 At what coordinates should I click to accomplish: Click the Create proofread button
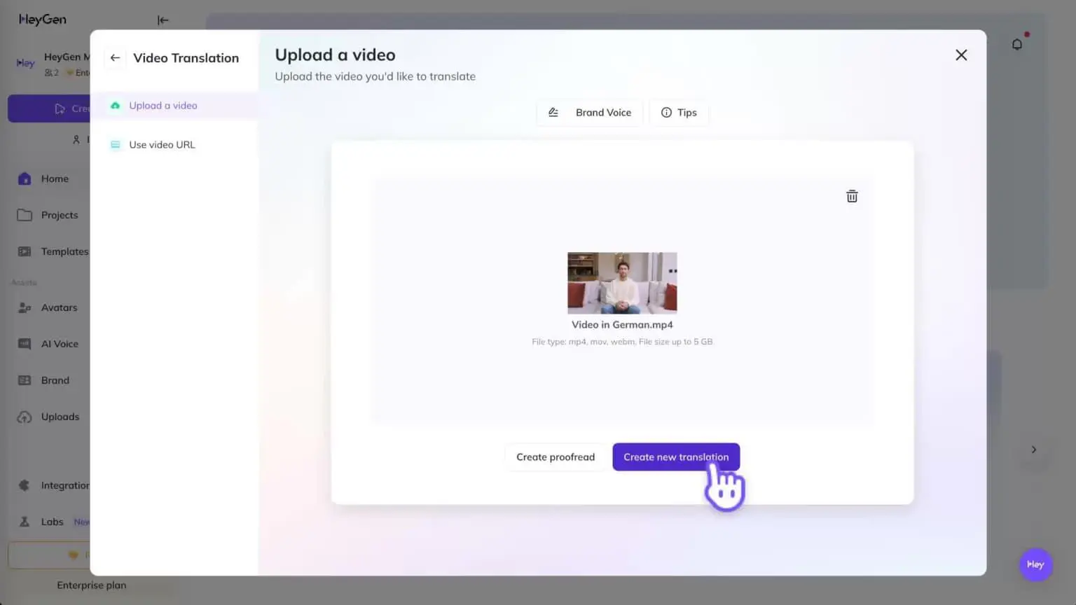(x=556, y=457)
